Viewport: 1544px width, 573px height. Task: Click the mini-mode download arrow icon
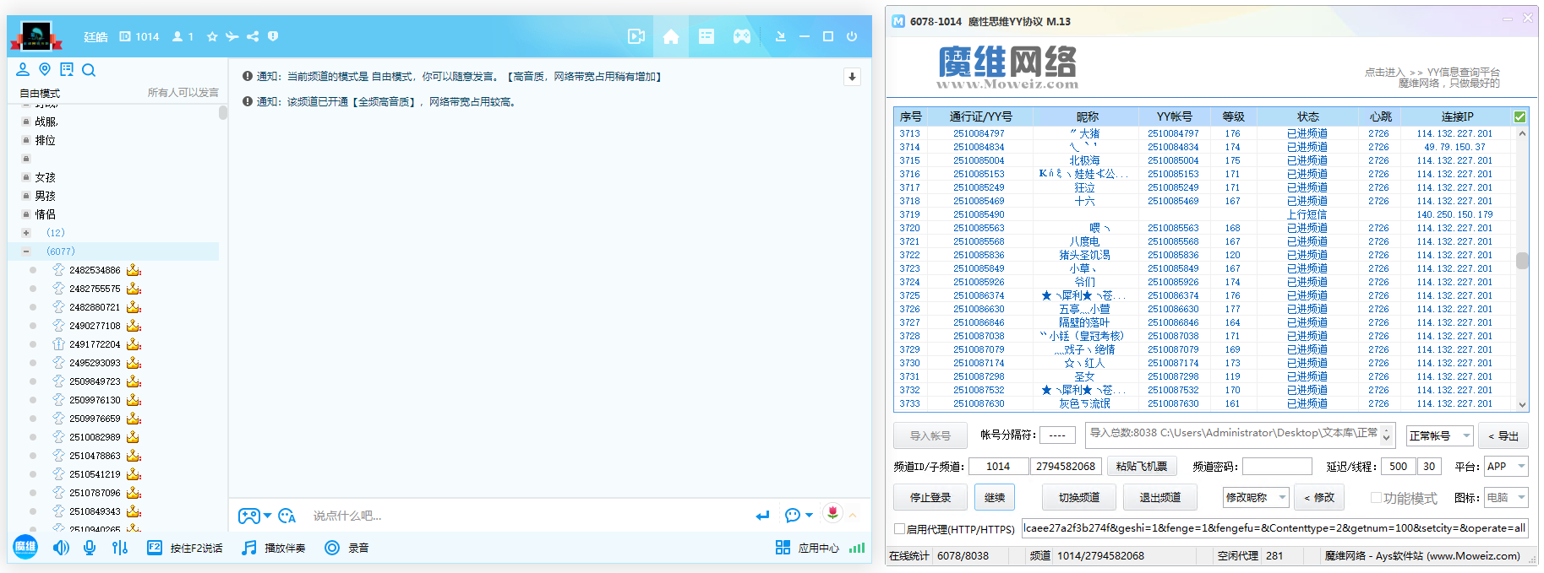tap(781, 36)
